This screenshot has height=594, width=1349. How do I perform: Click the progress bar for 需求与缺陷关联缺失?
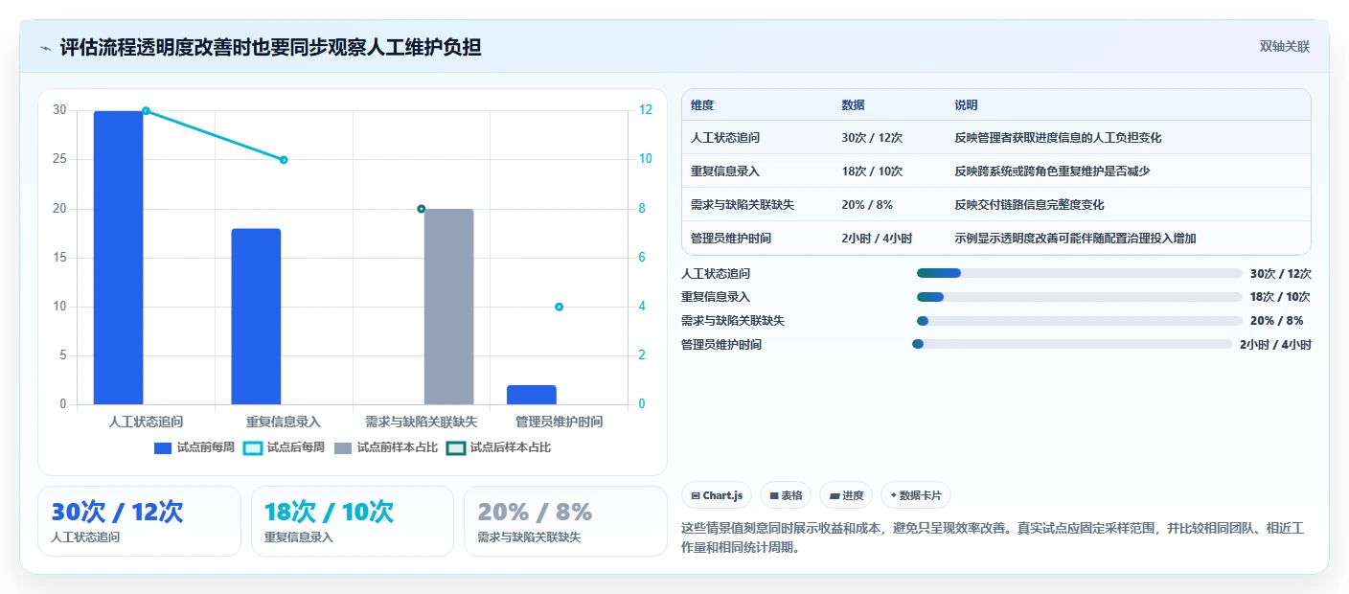click(x=1079, y=321)
